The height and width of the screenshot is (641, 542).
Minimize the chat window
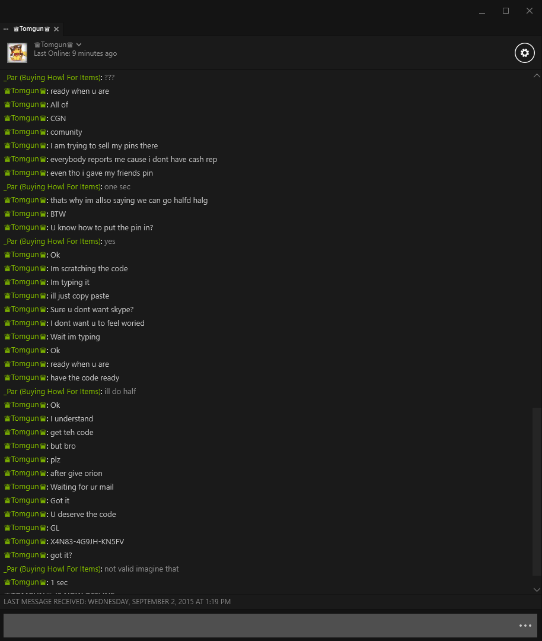point(482,11)
